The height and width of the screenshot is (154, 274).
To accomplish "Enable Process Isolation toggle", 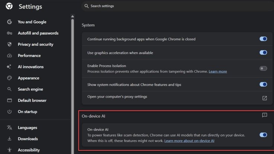I will [263, 68].
